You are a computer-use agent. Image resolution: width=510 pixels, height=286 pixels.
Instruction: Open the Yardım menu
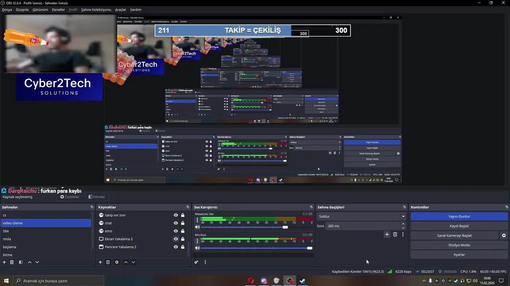coord(135,10)
